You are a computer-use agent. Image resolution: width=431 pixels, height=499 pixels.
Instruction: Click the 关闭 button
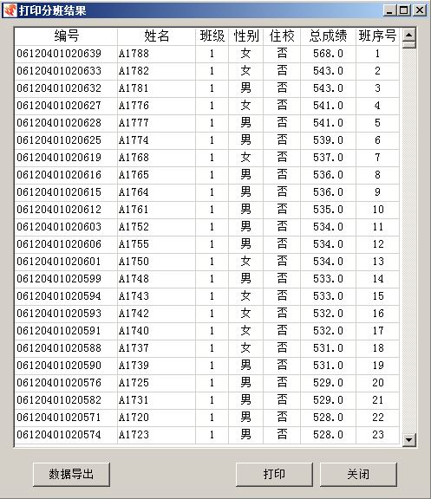coord(358,475)
